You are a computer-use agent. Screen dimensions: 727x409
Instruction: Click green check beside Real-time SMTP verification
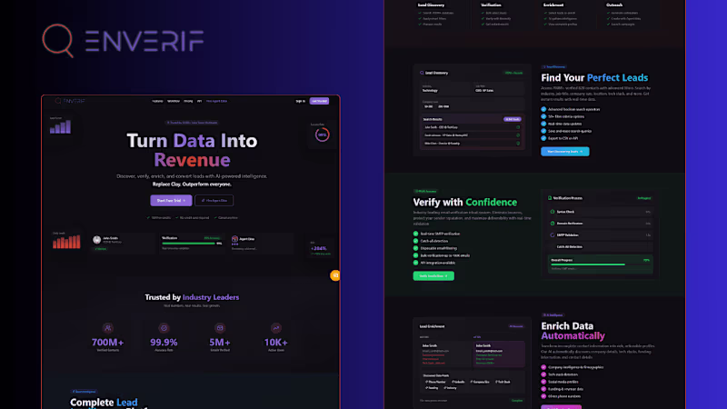coord(416,234)
